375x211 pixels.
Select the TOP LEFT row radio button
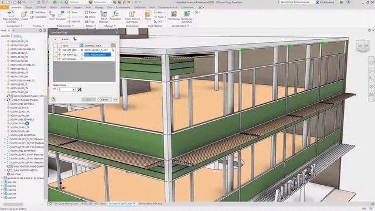(82, 50)
